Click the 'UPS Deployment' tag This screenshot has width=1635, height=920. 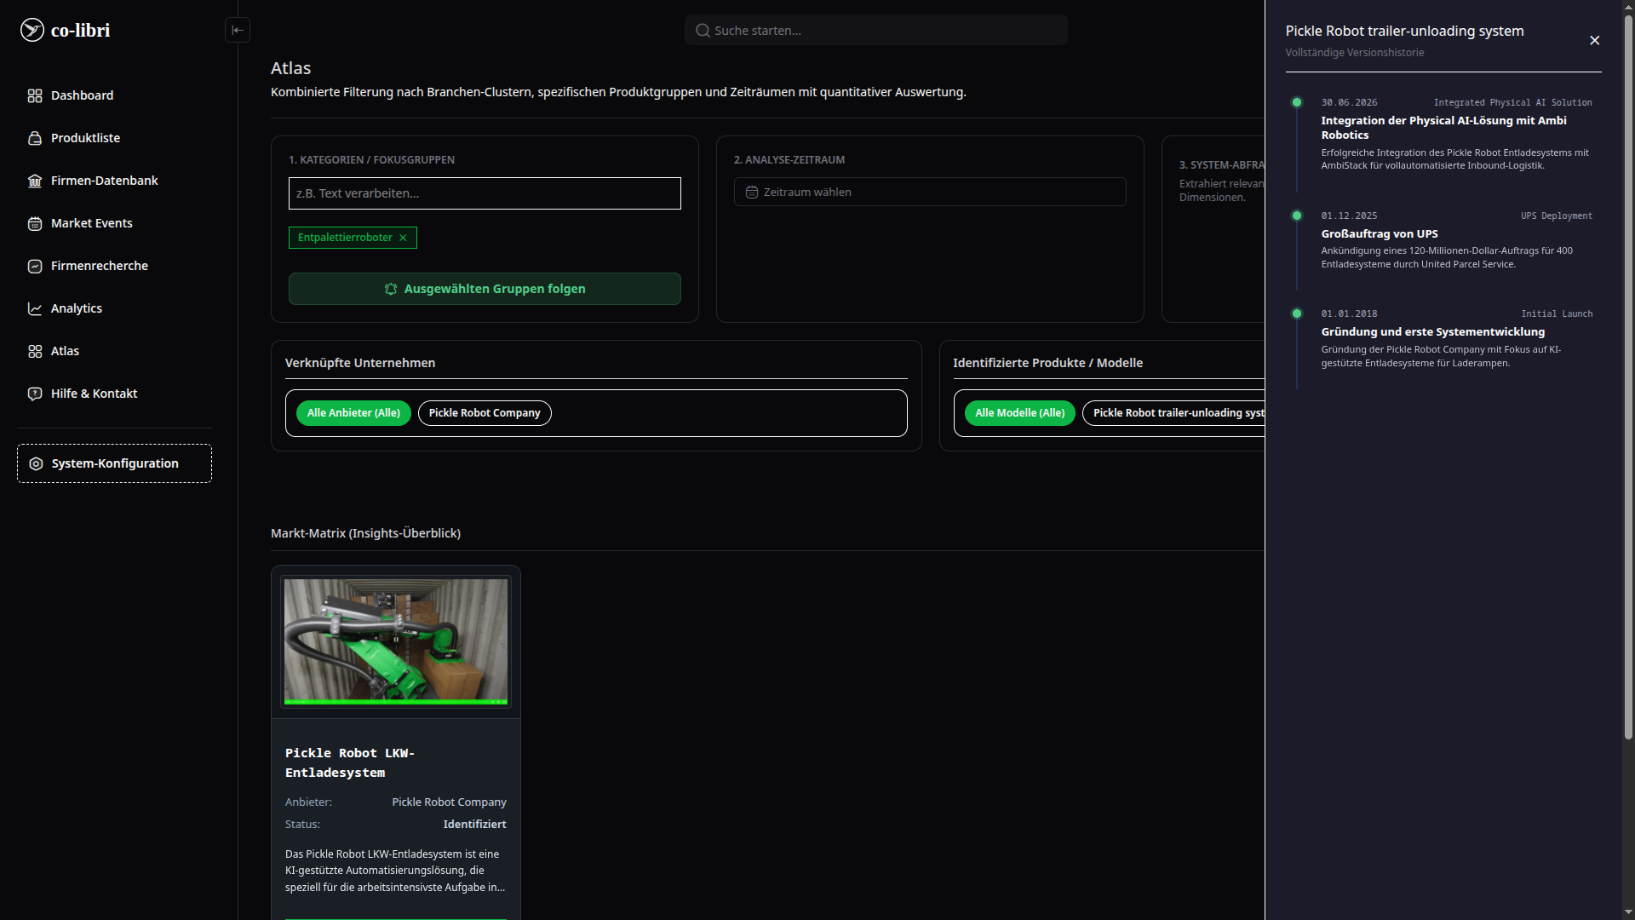click(x=1557, y=216)
